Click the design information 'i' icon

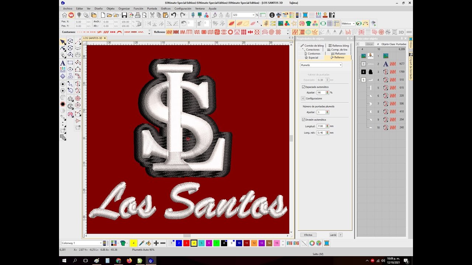pos(272,15)
